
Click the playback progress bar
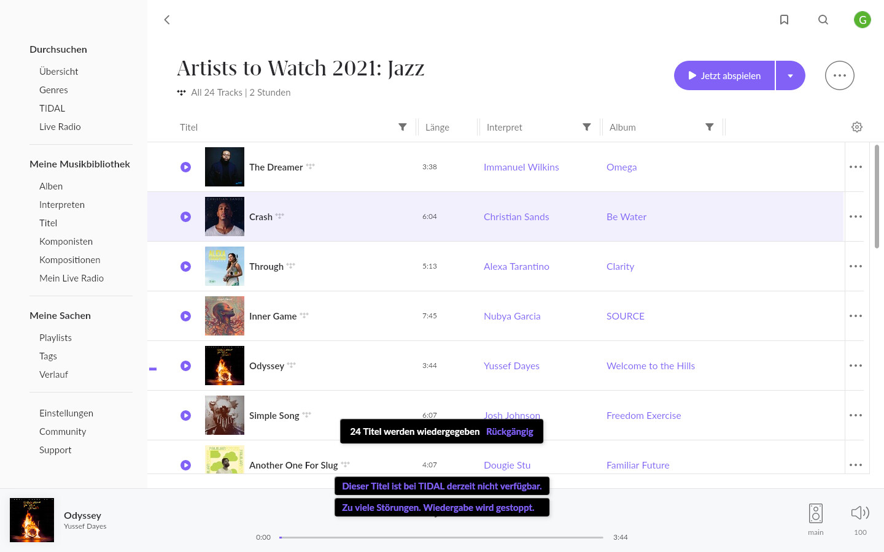point(441,537)
